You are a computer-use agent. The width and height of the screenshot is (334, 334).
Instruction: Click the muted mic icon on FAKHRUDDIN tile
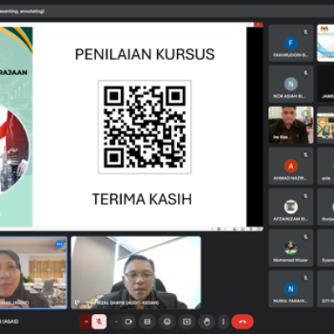click(306, 32)
